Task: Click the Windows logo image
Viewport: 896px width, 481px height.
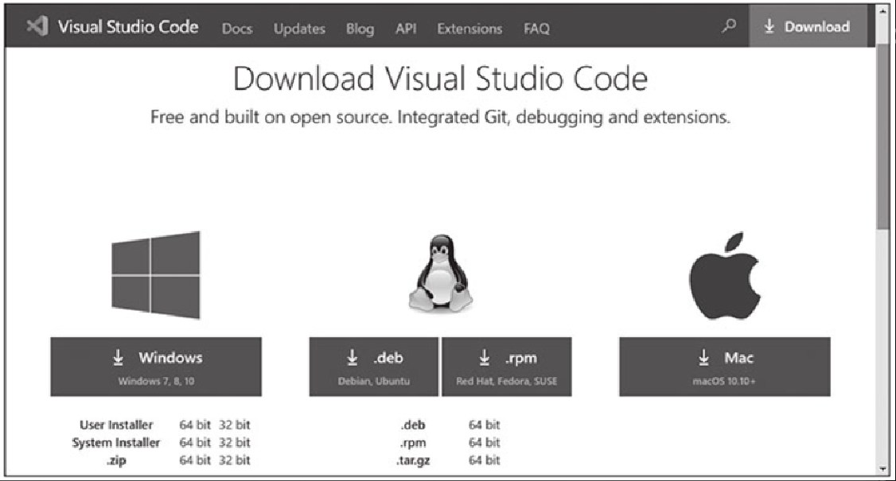Action: tap(156, 275)
